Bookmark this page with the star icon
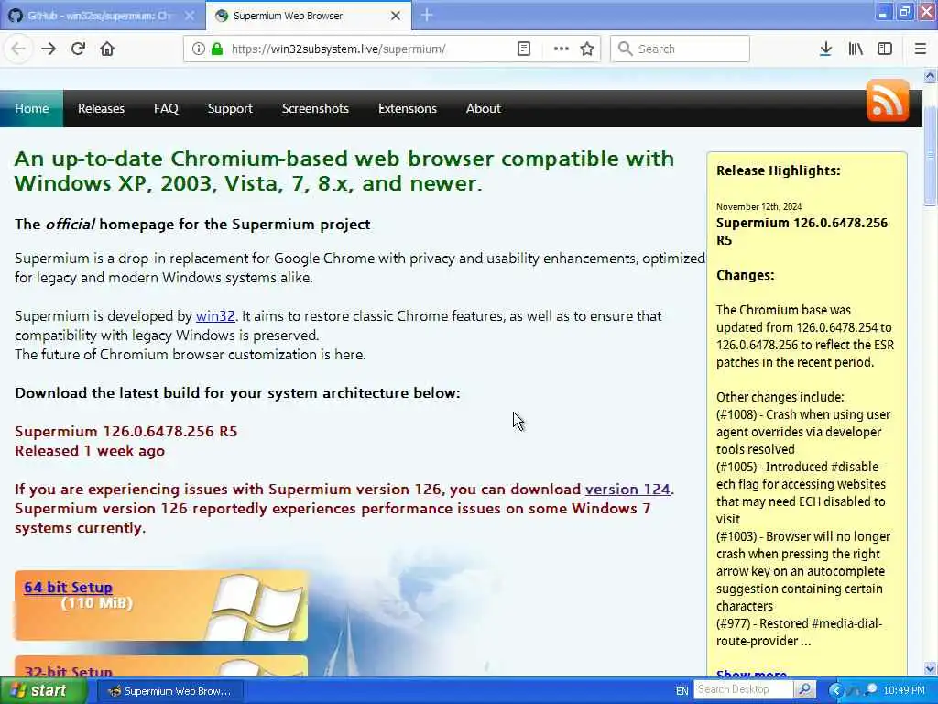938x704 pixels. click(x=587, y=49)
